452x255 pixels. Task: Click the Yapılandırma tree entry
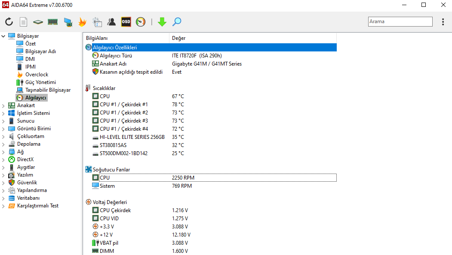pos(32,190)
